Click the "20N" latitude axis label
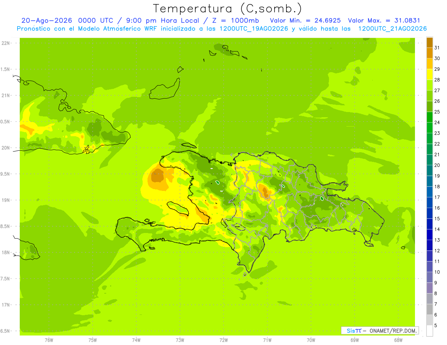This screenshot has width=447, height=345. (6, 148)
